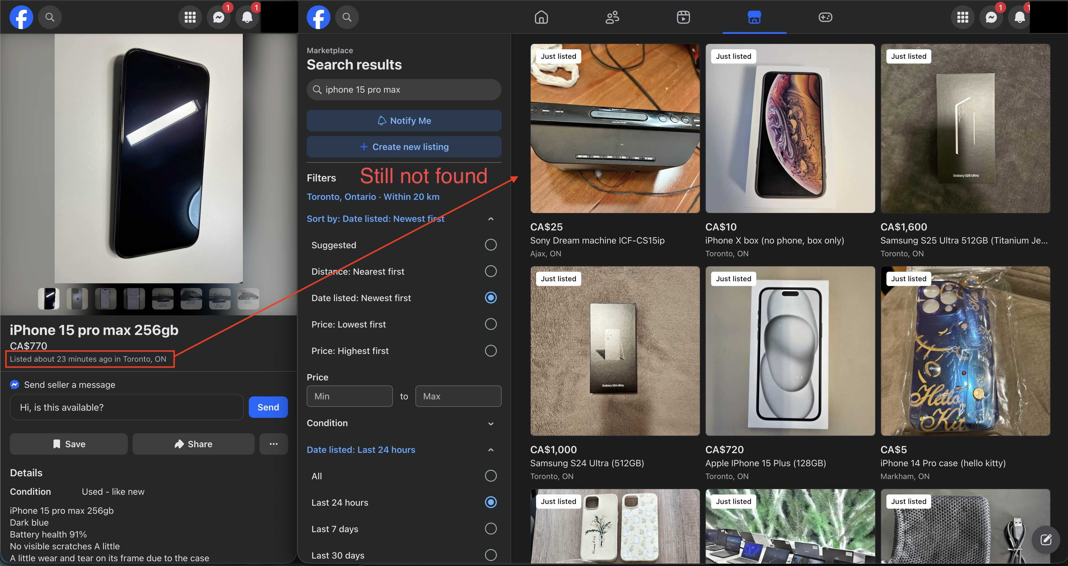Share the iPhone 15 pro max listing

click(x=193, y=444)
